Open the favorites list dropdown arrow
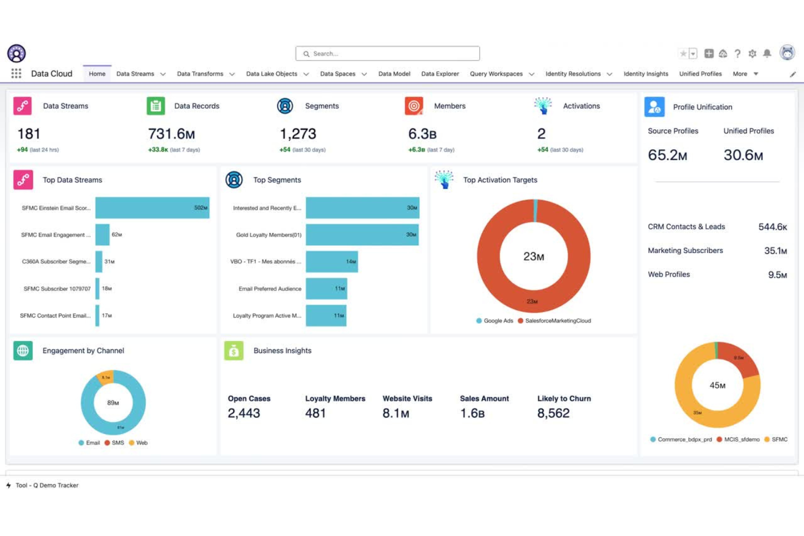Viewport: 804px width, 536px height. (x=693, y=53)
